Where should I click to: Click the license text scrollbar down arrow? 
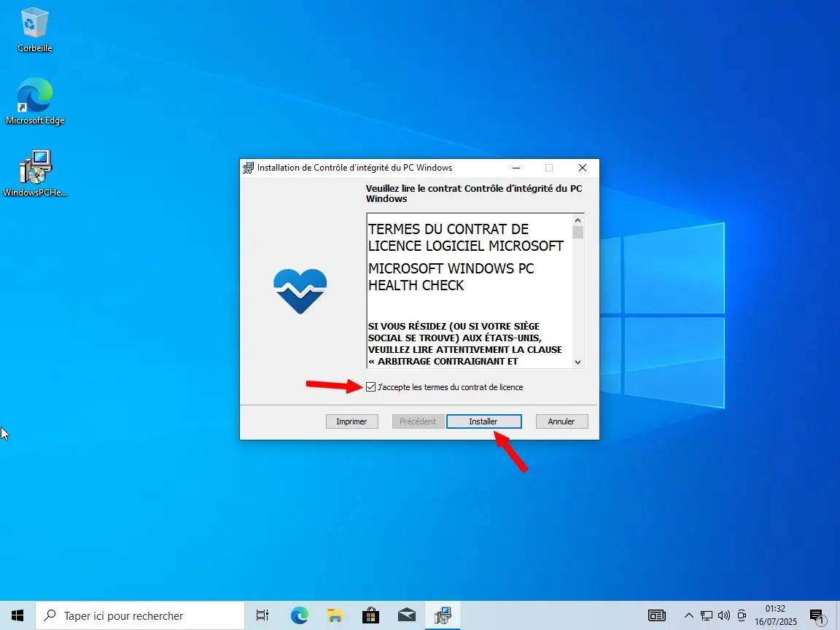pyautogui.click(x=577, y=362)
